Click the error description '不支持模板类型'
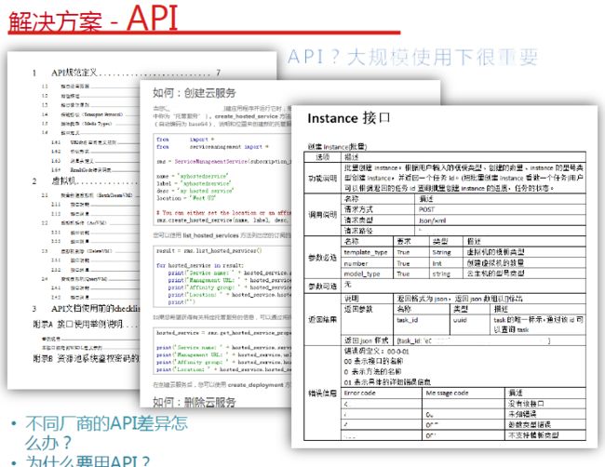 click(x=533, y=435)
